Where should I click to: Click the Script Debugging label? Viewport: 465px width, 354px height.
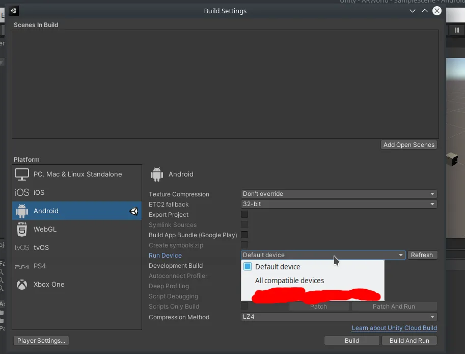tap(174, 296)
